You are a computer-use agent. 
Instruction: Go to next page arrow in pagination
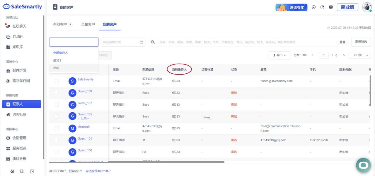point(344,55)
